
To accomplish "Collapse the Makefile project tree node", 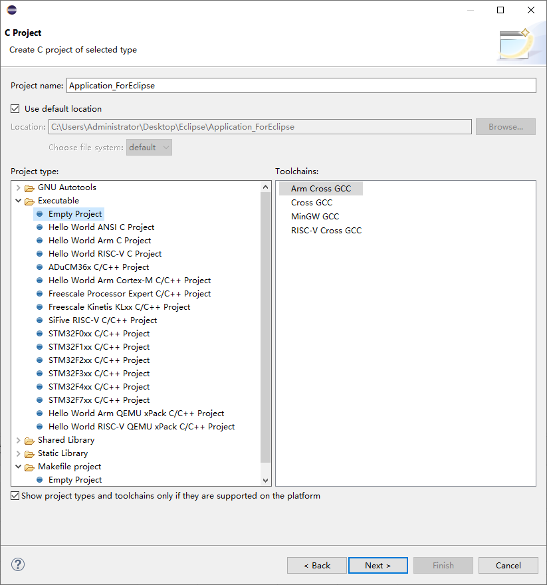I will (x=19, y=467).
